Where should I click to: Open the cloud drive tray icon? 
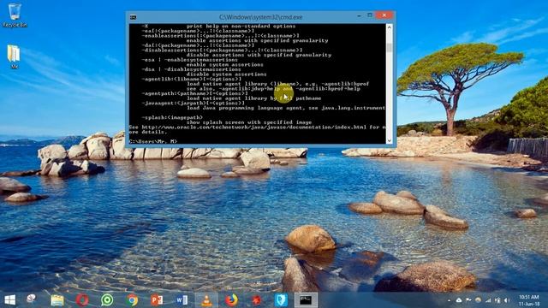(x=459, y=300)
